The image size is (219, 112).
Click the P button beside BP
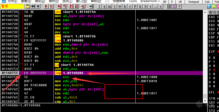[x=172, y=2]
